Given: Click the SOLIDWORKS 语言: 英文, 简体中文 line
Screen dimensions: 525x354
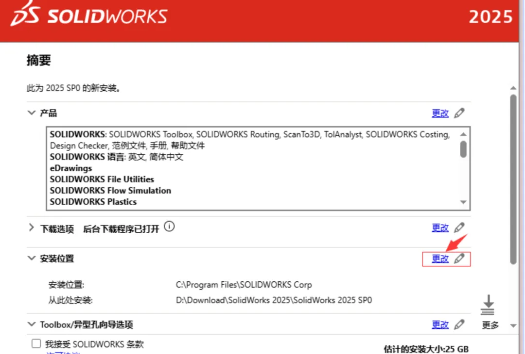Looking at the screenshot, I should click(117, 157).
